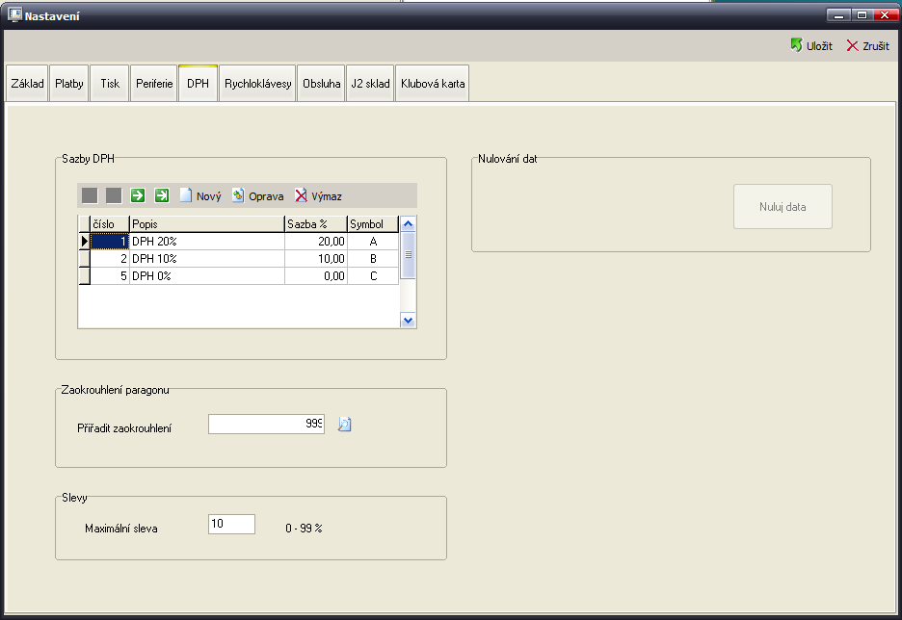Click the 10,00 rate cell
This screenshot has height=620, width=902.
click(x=316, y=259)
